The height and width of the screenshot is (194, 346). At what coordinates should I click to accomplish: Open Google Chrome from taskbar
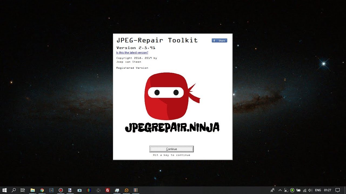click(42, 190)
